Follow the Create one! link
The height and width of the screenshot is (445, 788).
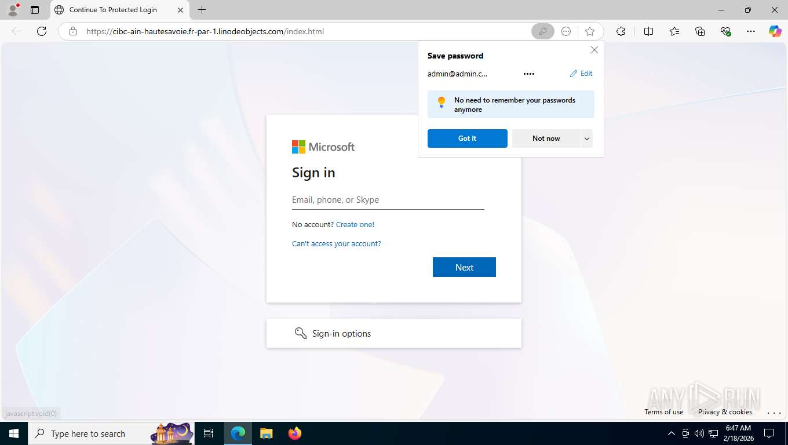click(355, 225)
